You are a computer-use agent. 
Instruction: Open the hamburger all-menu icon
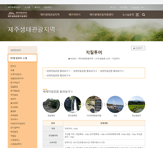click(x=137, y=15)
